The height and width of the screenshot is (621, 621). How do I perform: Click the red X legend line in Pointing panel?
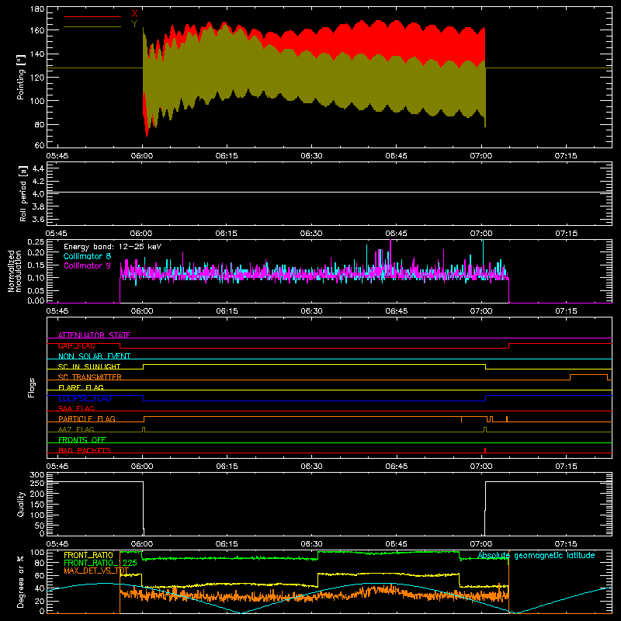point(92,16)
